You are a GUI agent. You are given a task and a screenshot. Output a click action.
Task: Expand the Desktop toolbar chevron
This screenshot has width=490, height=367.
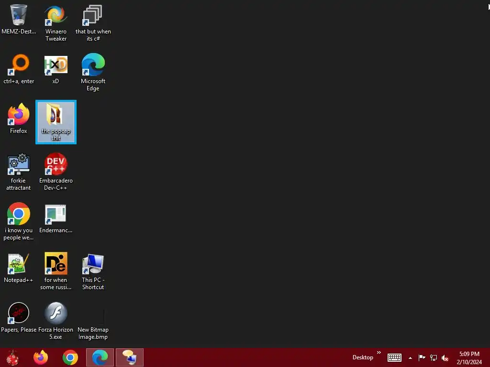[379, 353]
